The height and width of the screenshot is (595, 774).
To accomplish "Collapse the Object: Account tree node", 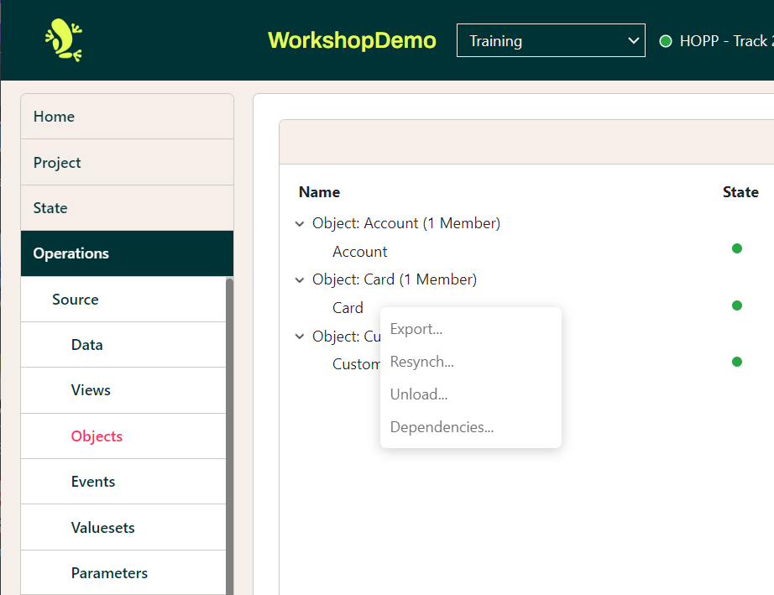I will [300, 224].
